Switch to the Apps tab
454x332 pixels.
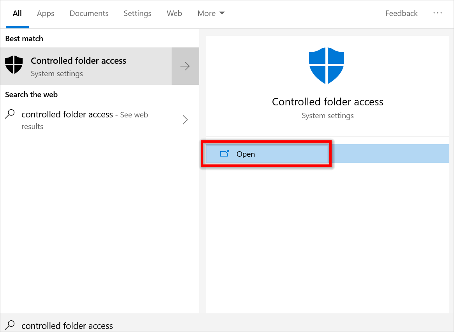(45, 13)
